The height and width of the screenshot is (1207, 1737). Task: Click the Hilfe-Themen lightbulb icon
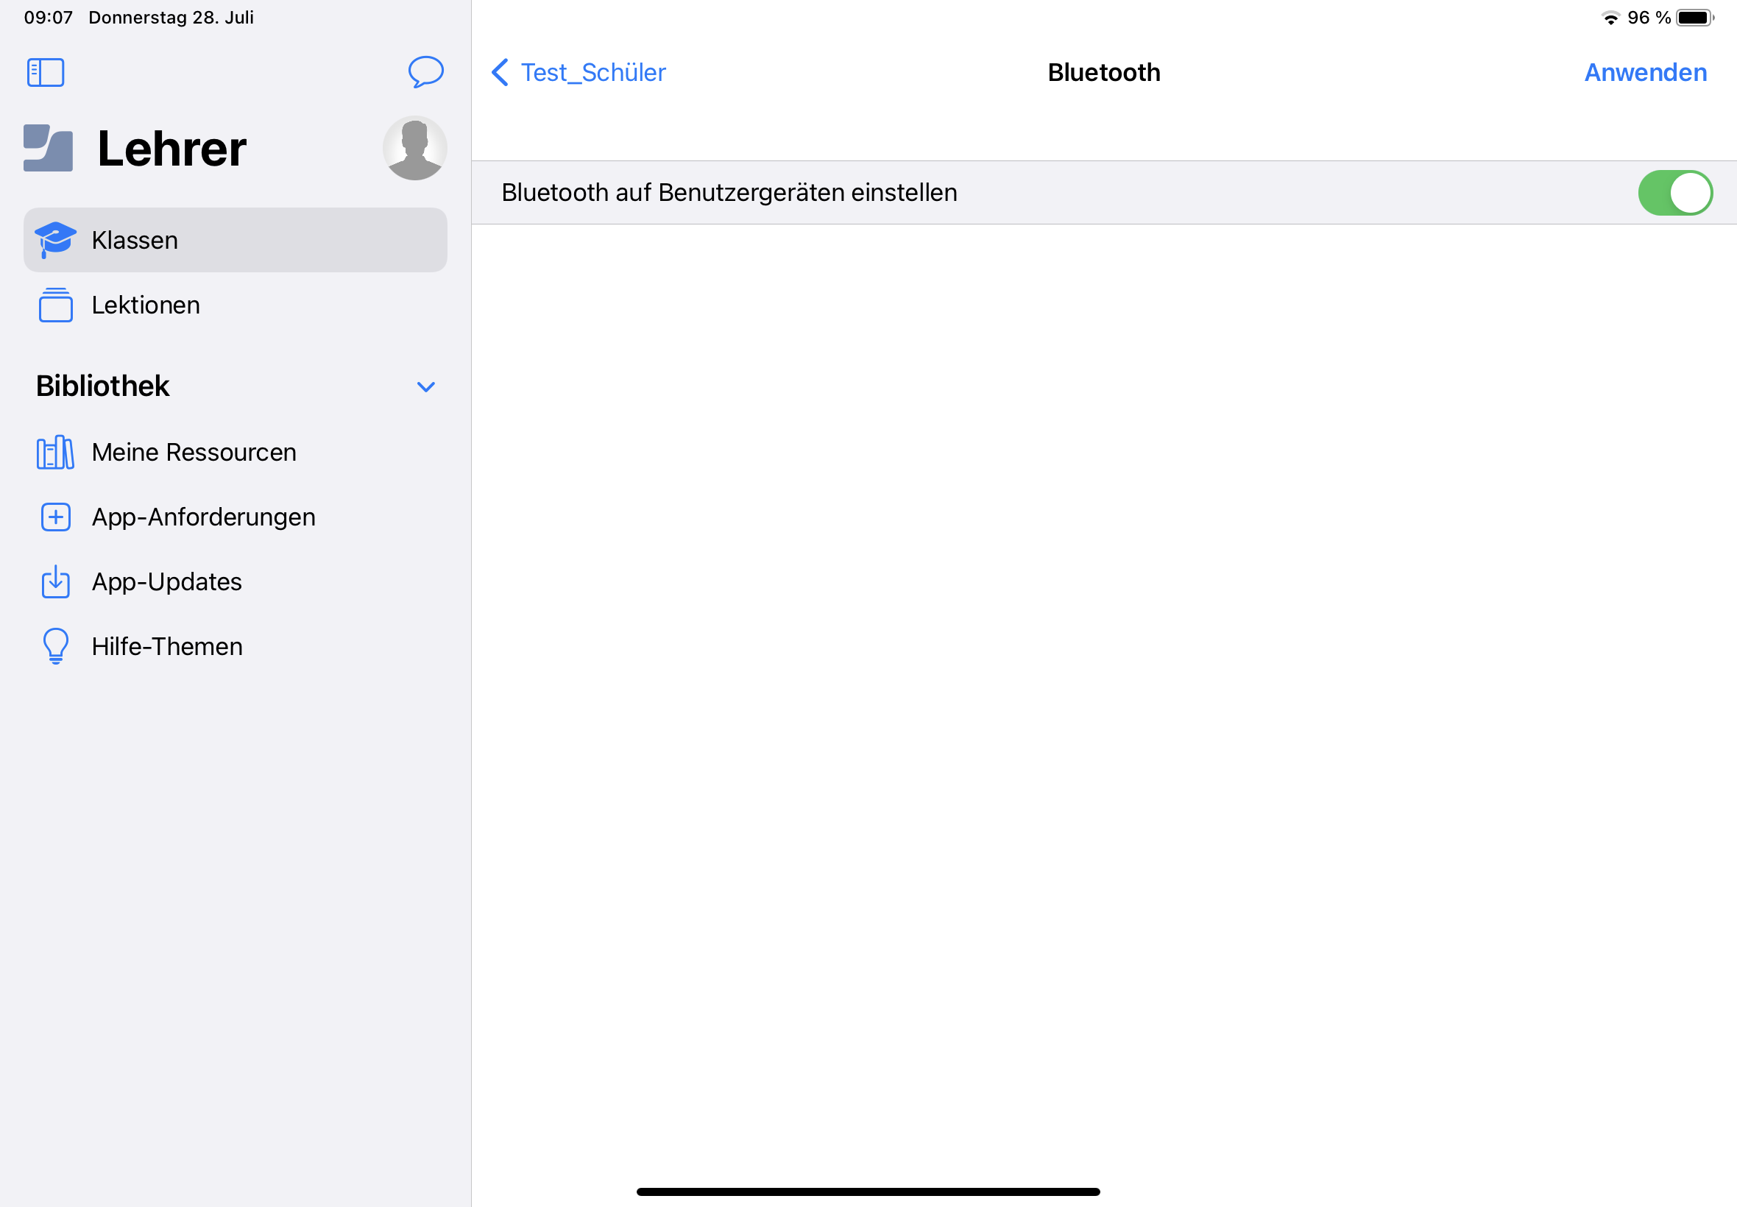(55, 647)
